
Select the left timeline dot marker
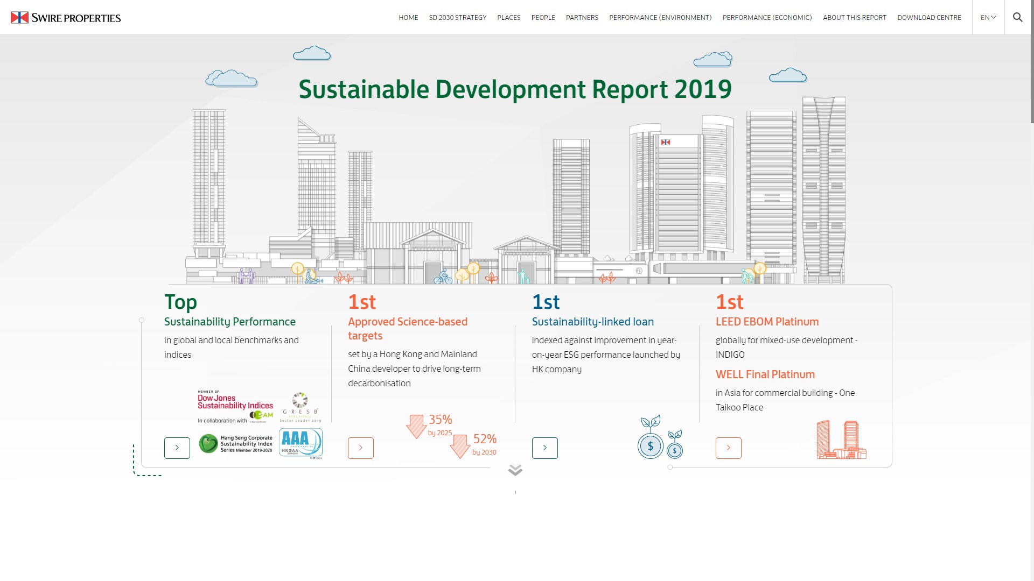click(142, 320)
